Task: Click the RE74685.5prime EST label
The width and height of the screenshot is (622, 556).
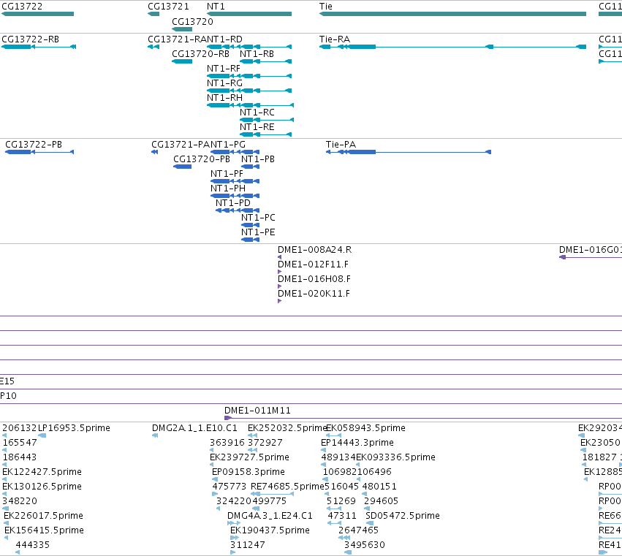Action: point(287,487)
